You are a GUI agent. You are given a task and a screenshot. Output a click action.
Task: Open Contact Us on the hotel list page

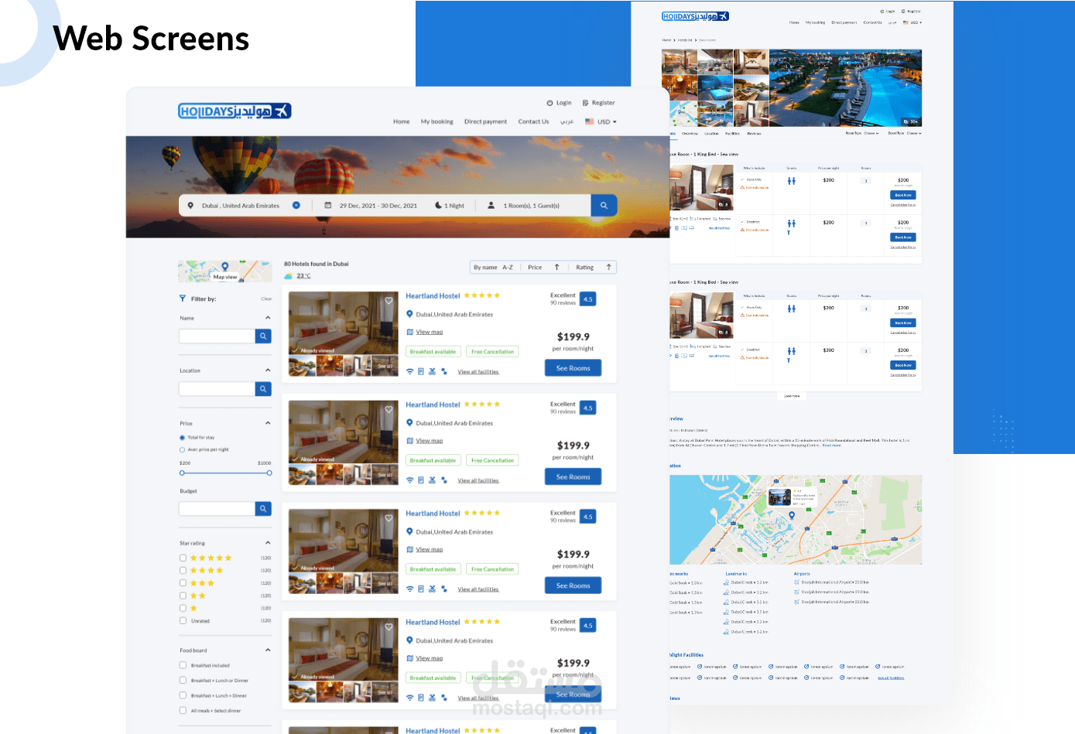point(533,121)
